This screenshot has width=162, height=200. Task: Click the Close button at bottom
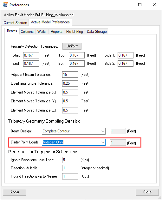pyautogui.click(x=147, y=192)
